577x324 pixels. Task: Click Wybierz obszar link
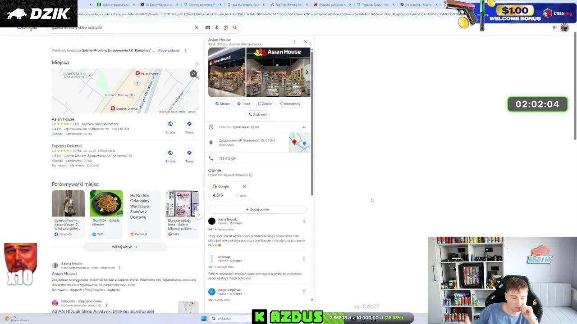[x=169, y=50]
